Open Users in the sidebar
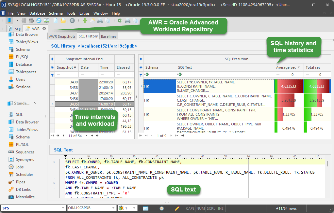 (17, 79)
